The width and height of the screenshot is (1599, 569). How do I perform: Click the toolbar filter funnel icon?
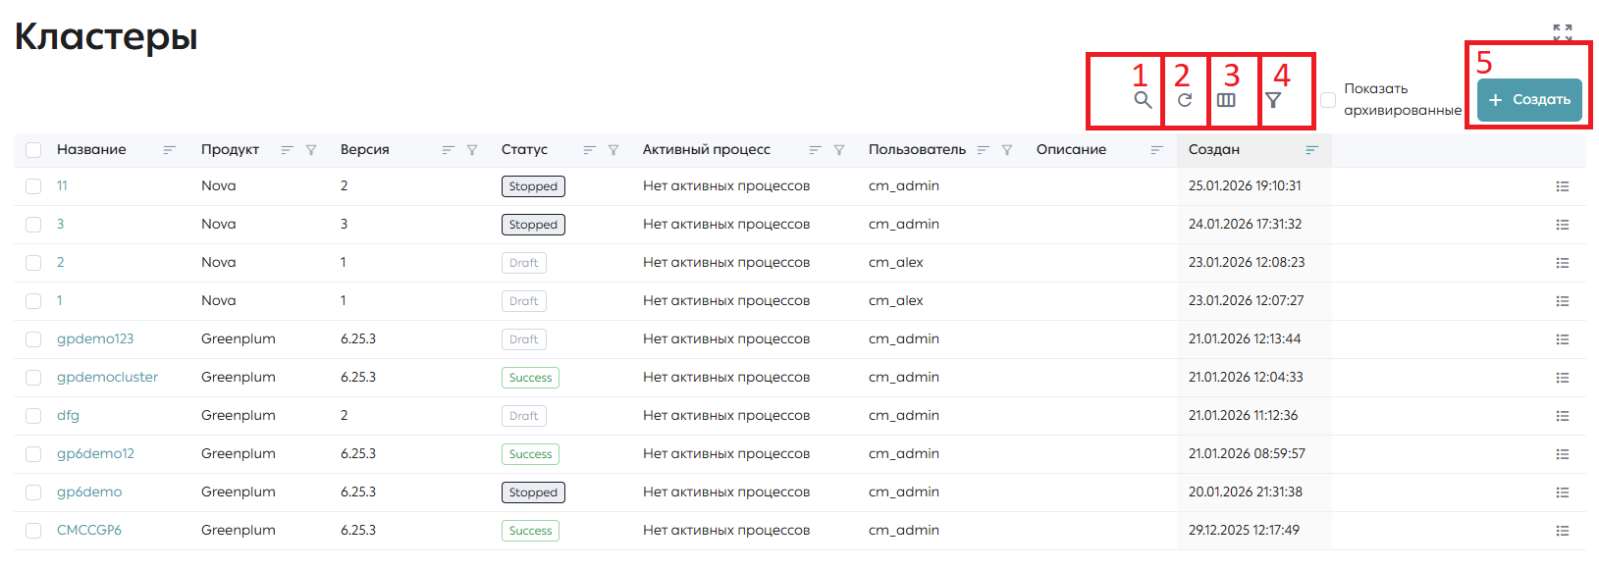coord(1273,99)
